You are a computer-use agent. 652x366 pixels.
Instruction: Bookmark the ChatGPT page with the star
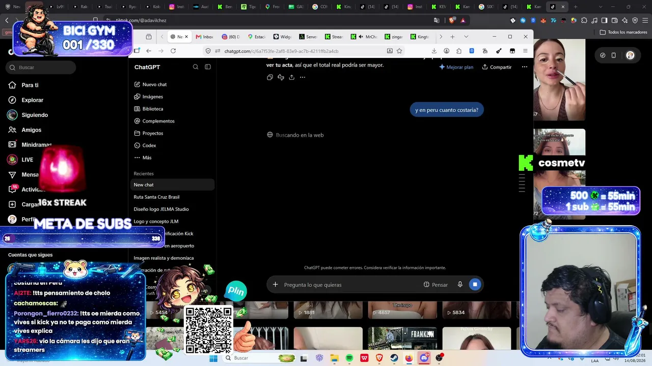pos(399,51)
